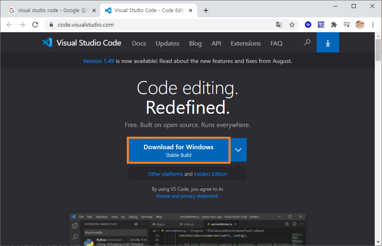Open the Docs navigation item
382x246 pixels.
[x=139, y=43]
